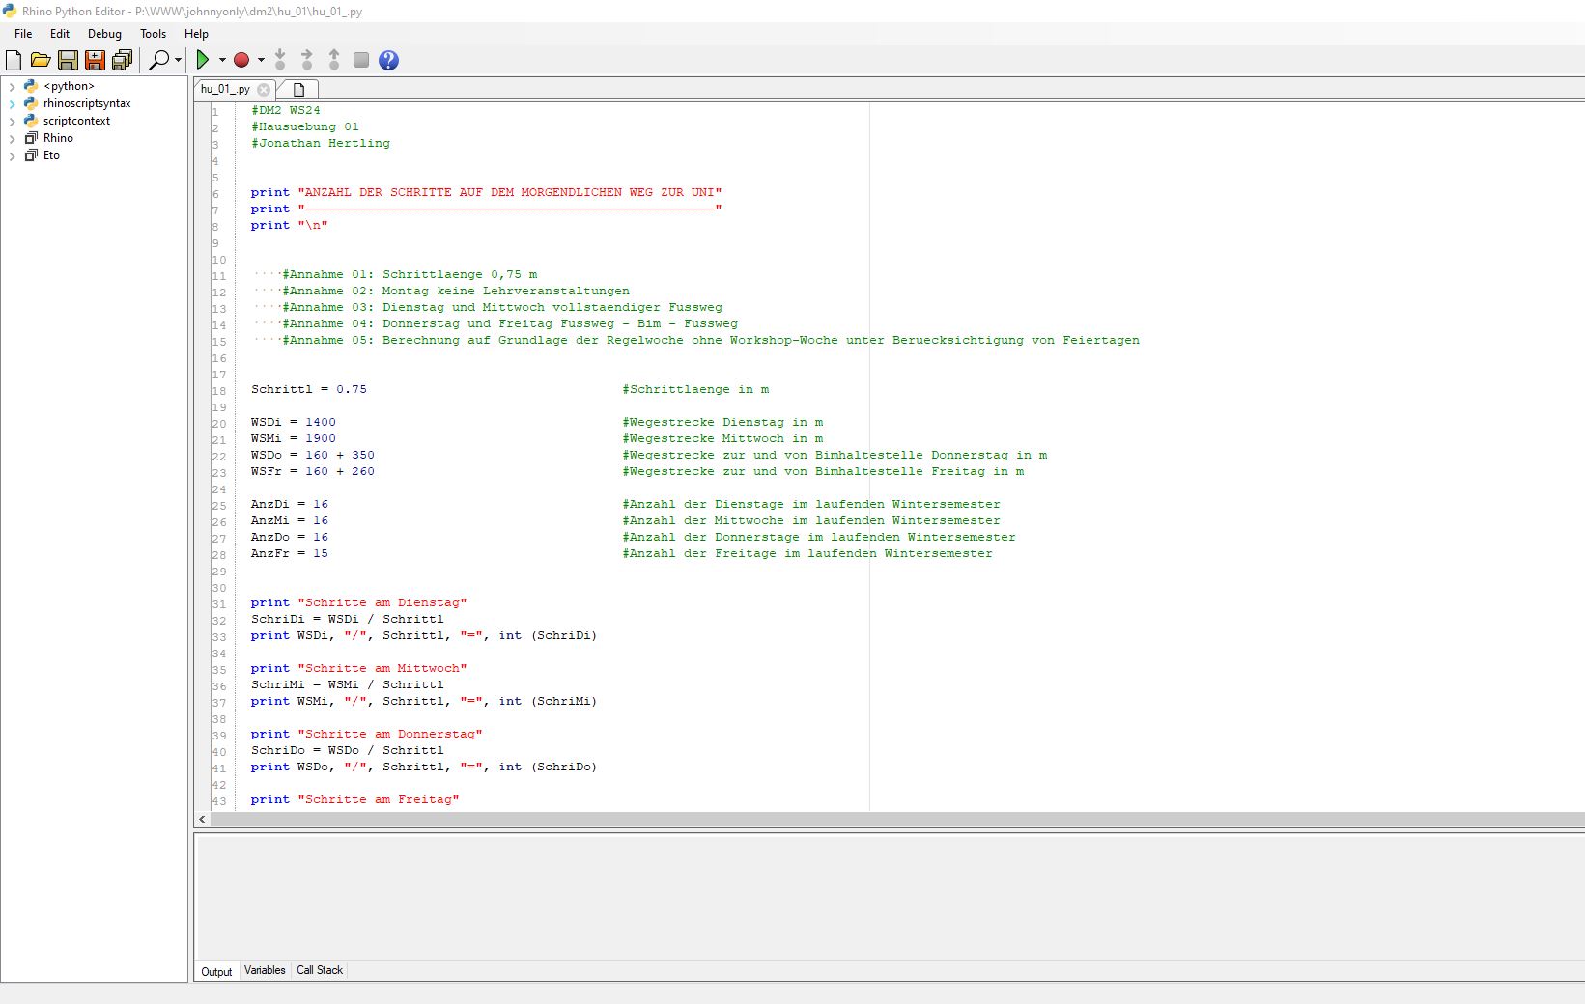Expand the Rhino namespace entry
This screenshot has height=1004, width=1585.
point(12,137)
